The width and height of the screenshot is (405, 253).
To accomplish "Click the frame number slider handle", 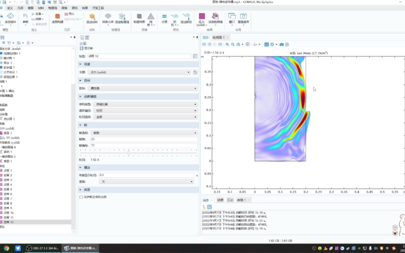I will 129,153.
